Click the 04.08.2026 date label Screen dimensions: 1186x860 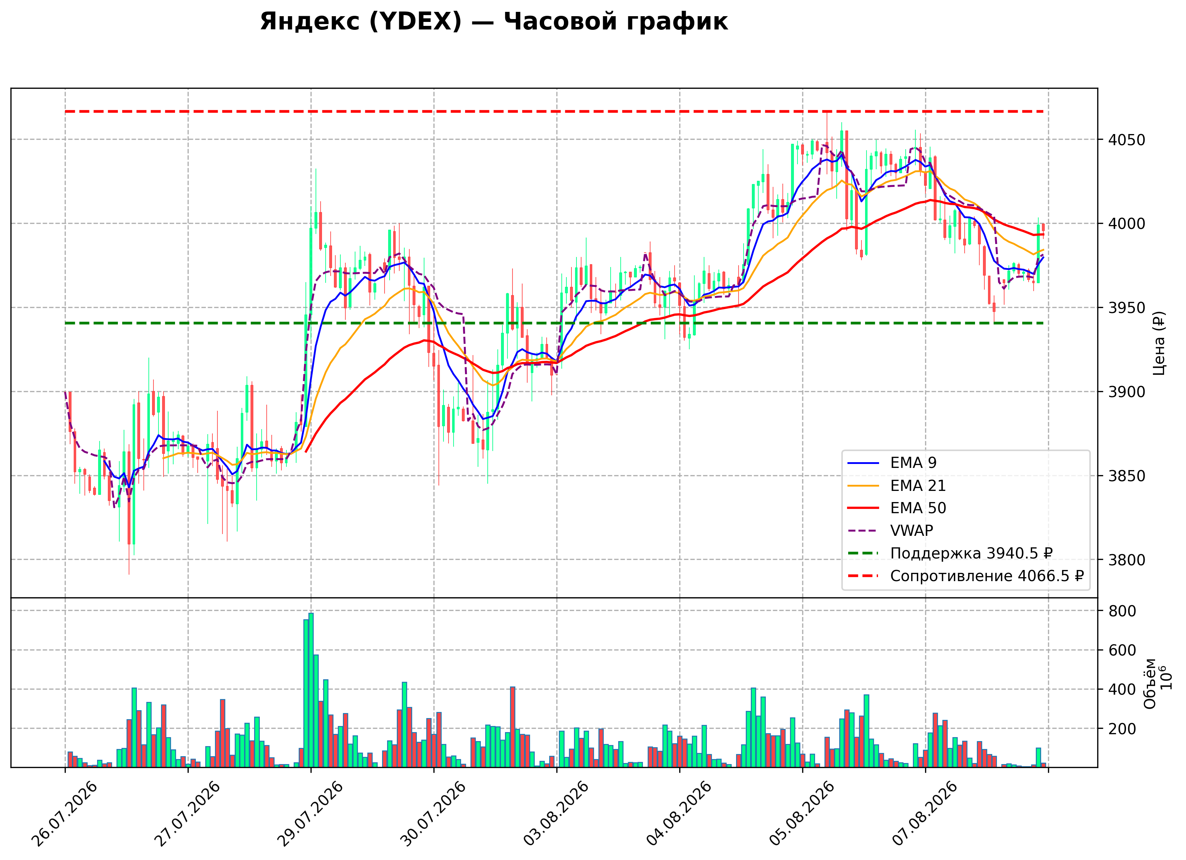[x=679, y=814]
